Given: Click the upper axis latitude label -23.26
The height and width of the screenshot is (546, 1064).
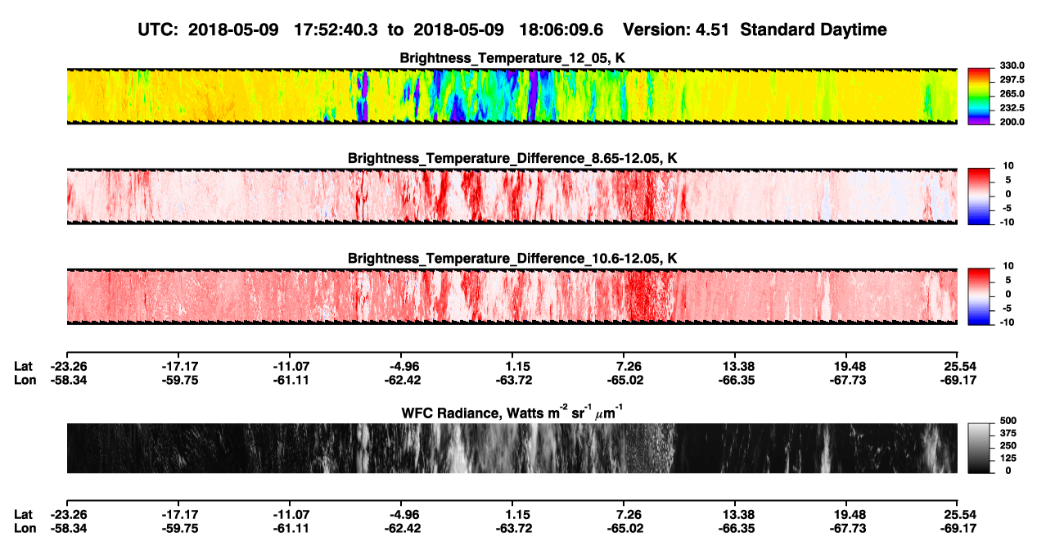Looking at the screenshot, I should (69, 366).
